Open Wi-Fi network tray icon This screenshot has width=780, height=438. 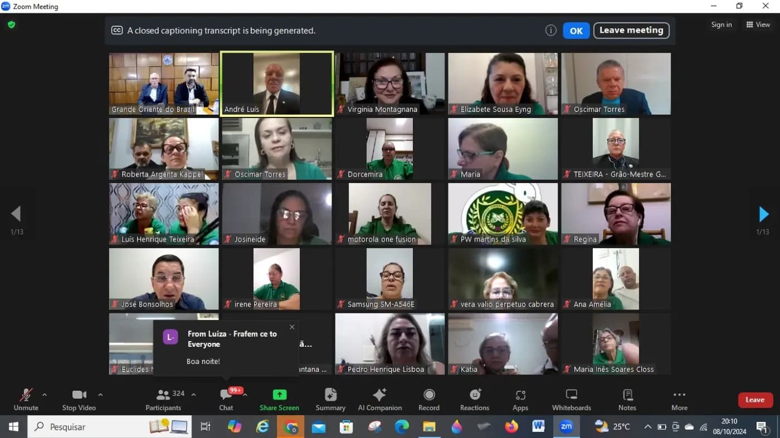704,427
